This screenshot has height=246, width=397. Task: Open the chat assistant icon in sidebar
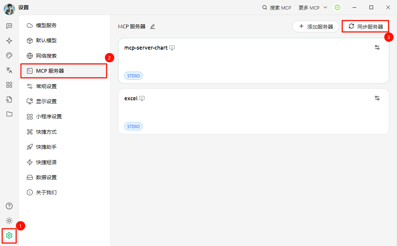[x=9, y=26]
